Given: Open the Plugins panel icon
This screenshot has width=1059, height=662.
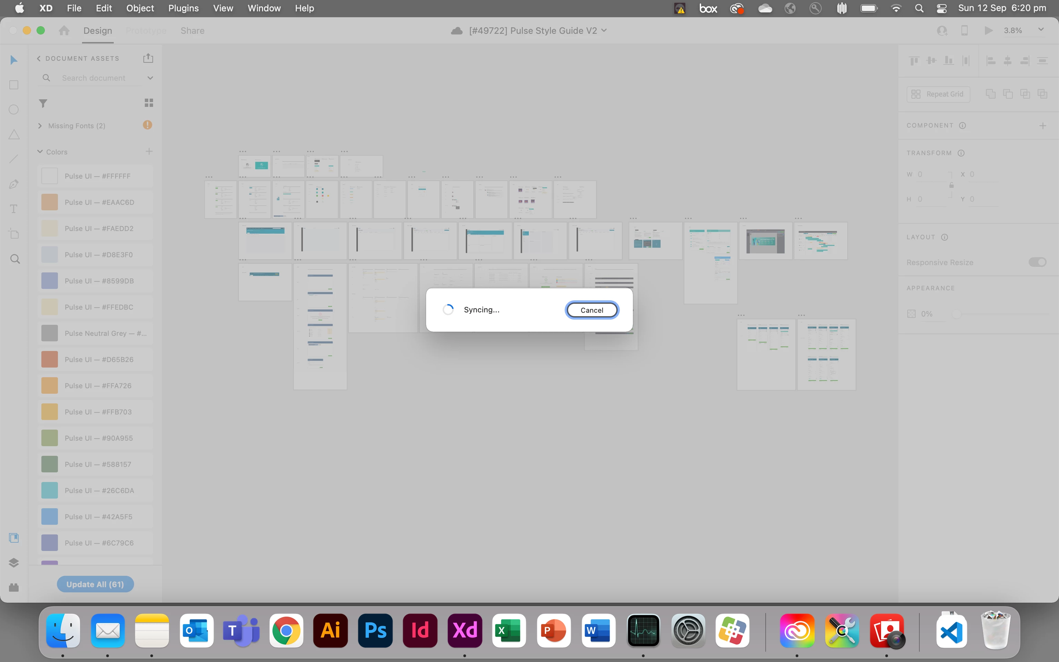Looking at the screenshot, I should pos(13,588).
